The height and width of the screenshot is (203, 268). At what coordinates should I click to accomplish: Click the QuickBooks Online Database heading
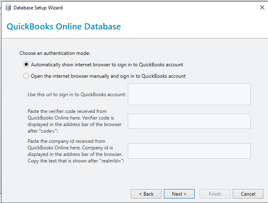tap(64, 27)
